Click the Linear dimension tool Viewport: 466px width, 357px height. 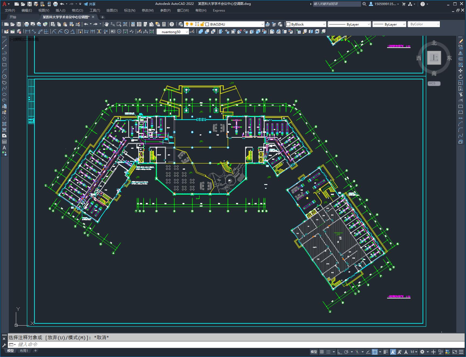pos(27,32)
